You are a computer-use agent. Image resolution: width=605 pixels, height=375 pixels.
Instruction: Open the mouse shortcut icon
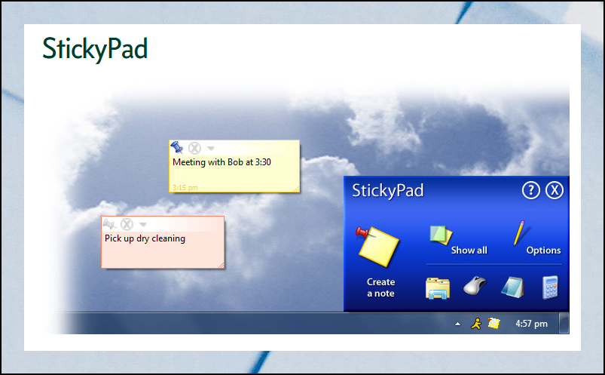tap(475, 286)
